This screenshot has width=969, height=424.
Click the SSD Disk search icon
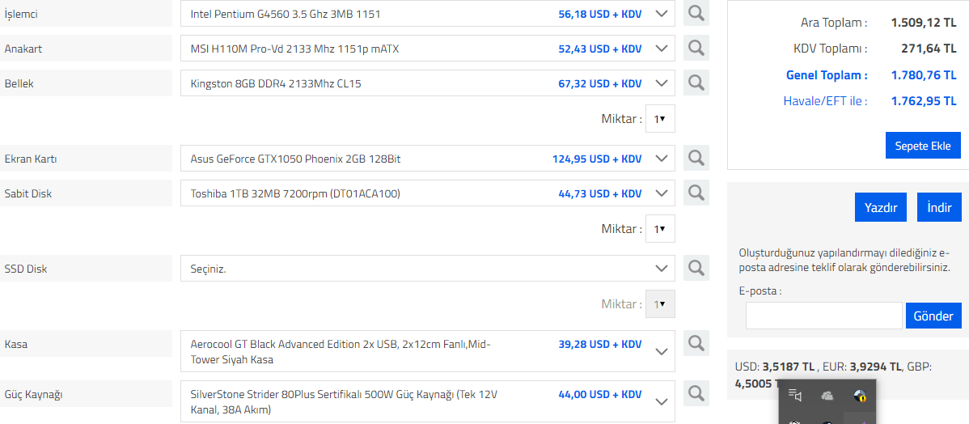696,269
